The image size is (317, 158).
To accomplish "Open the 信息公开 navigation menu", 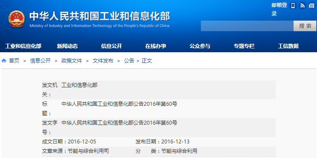I will 112,46.
